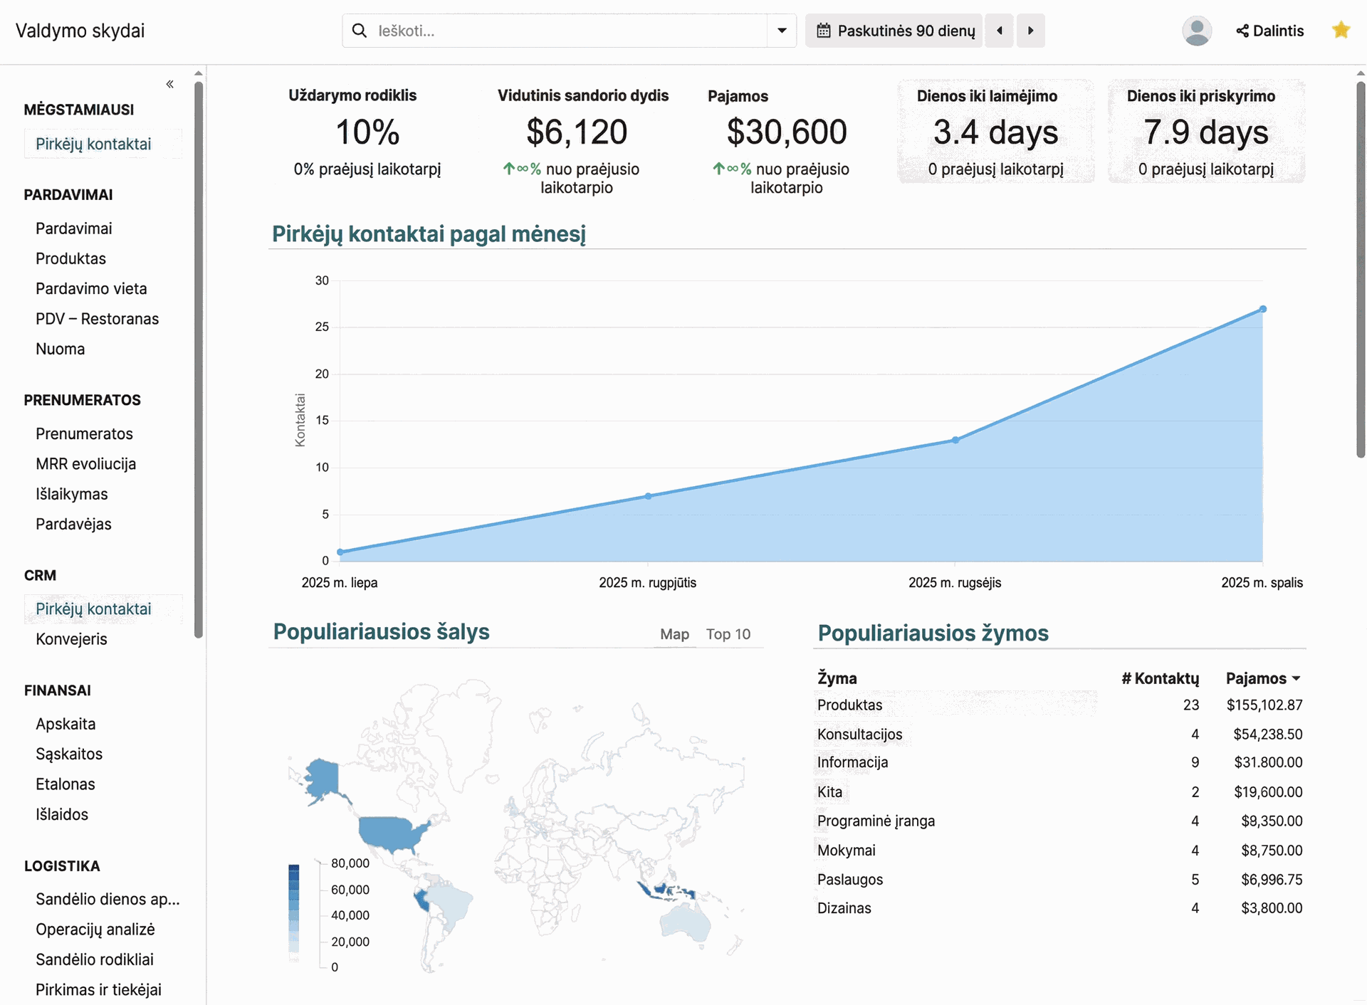Select the Produktas row in tags table

849,705
